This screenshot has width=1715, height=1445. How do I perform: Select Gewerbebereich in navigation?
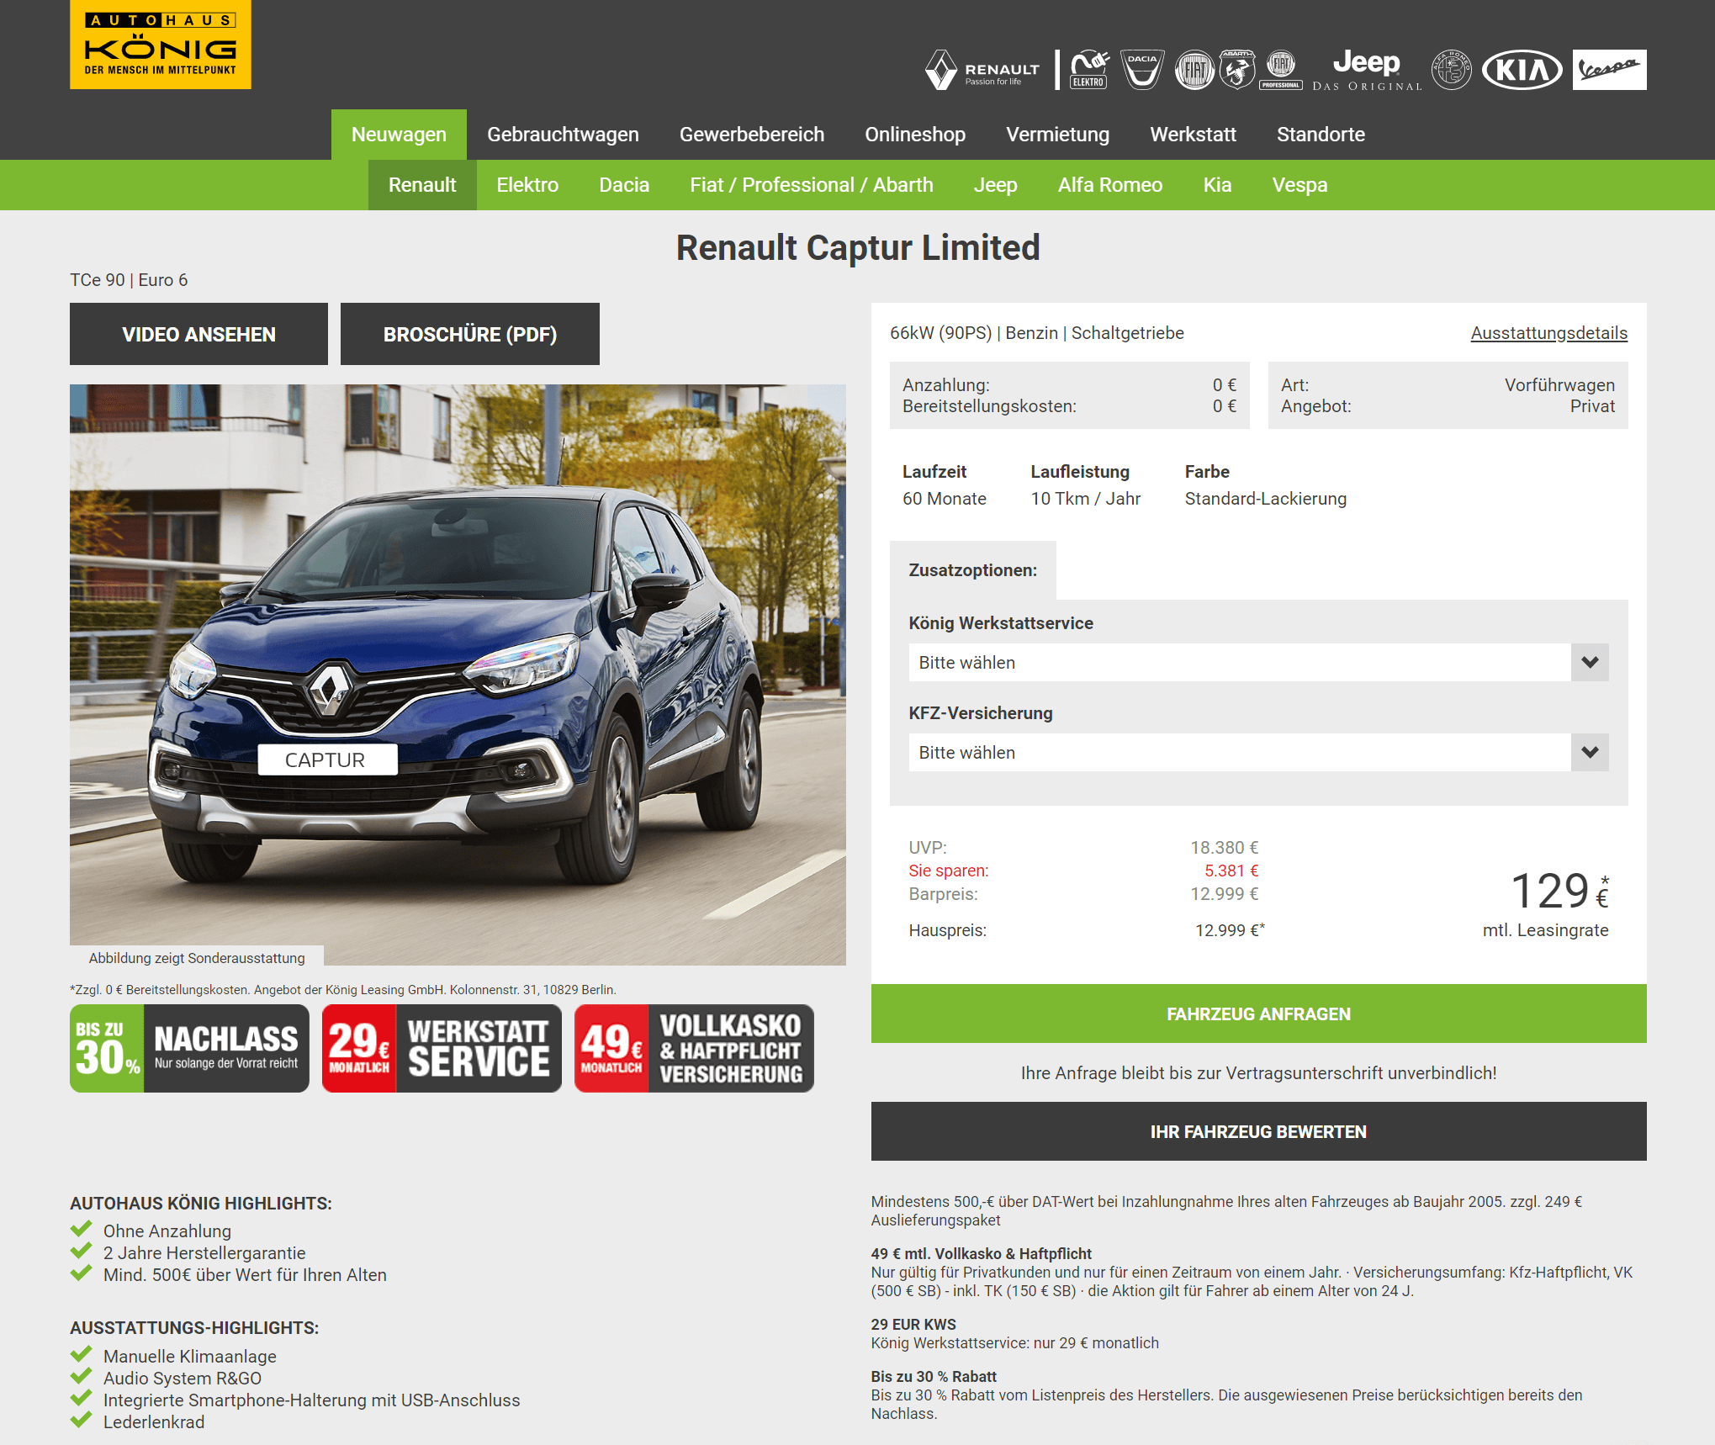pos(752,135)
